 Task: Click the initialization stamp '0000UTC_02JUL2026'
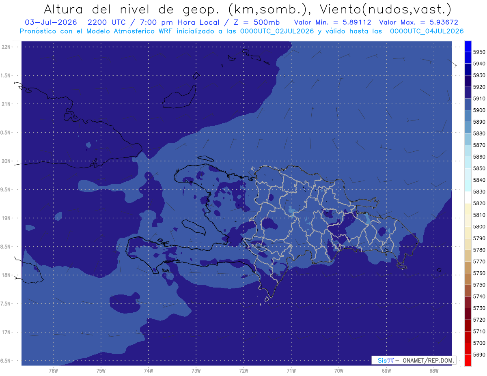(278, 31)
